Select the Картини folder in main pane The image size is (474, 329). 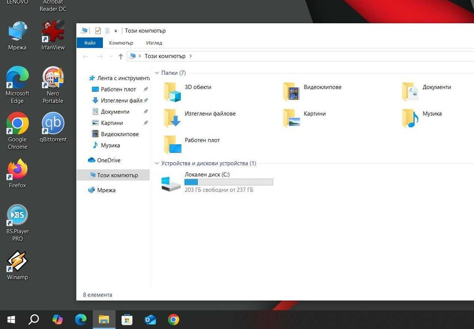(304, 118)
